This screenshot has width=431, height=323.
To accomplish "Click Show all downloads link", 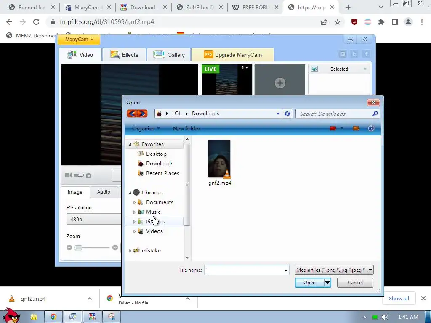I will click(399, 299).
